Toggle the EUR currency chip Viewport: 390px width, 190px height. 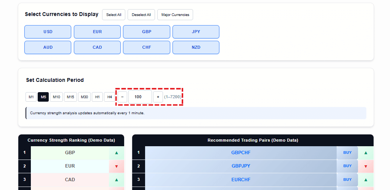pos(97,32)
